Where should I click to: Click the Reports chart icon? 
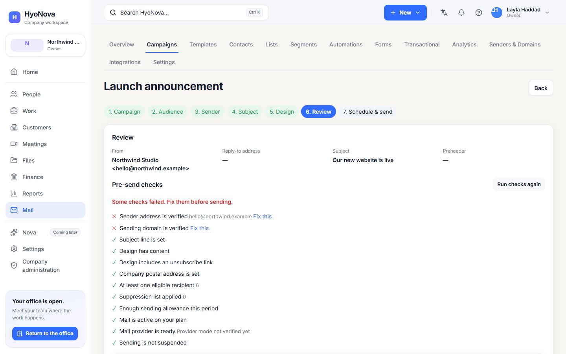tap(14, 194)
